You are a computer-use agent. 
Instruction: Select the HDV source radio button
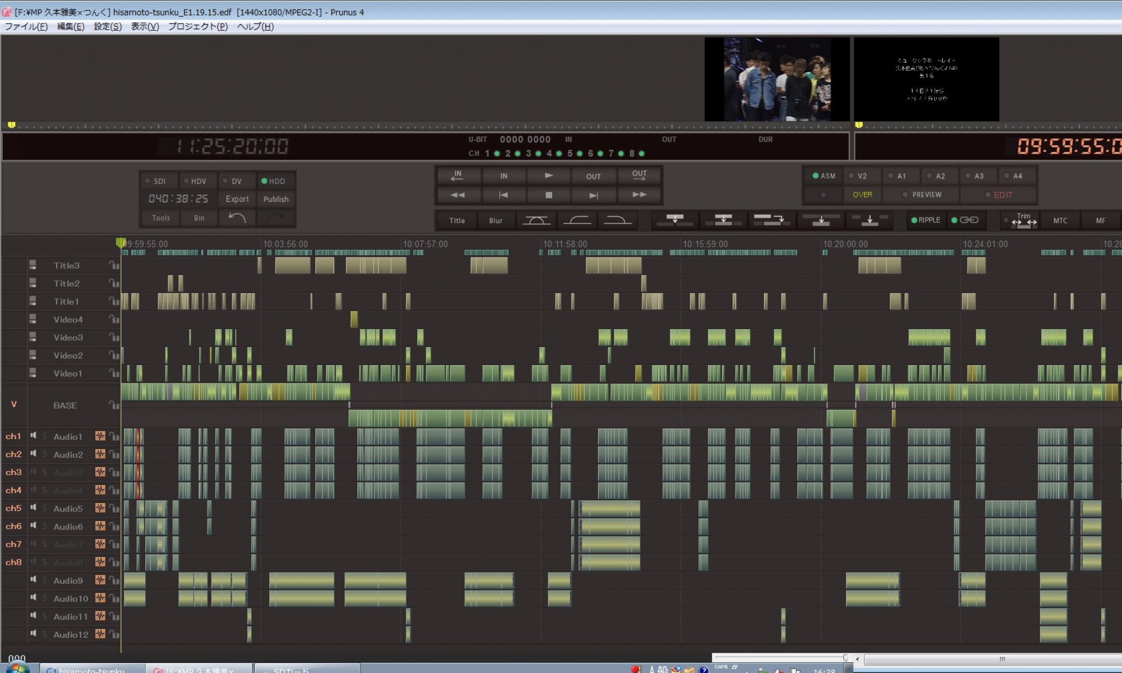pyautogui.click(x=197, y=181)
